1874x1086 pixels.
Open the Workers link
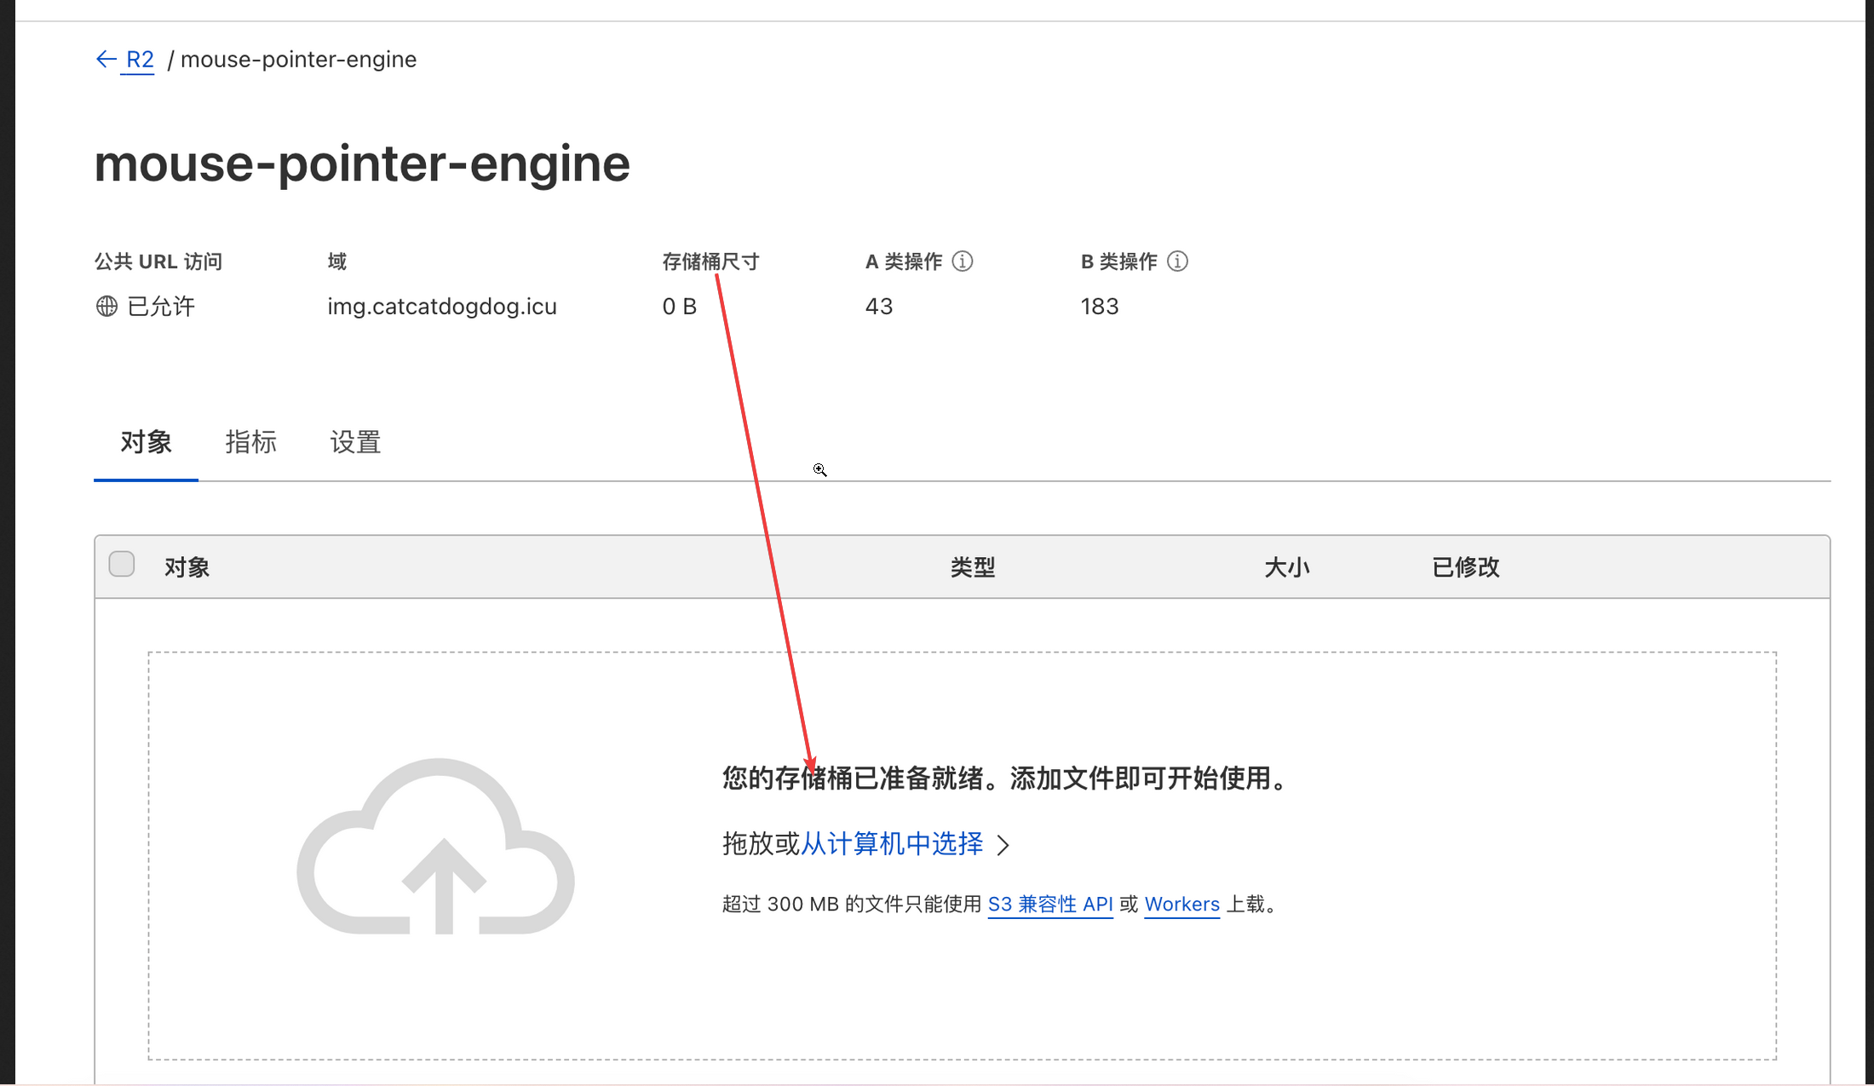point(1181,905)
